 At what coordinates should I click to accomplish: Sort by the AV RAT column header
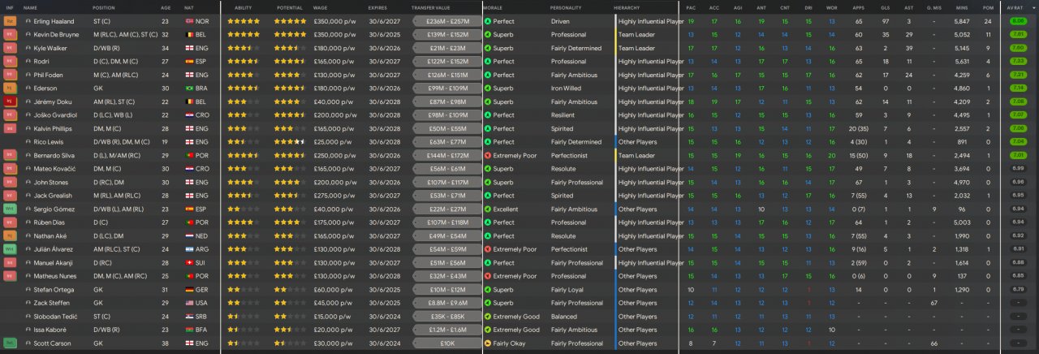coord(1015,7)
